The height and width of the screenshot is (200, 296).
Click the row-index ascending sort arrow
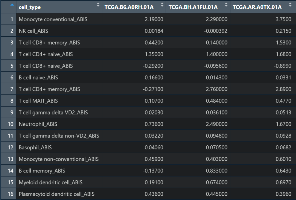click(x=12, y=5)
